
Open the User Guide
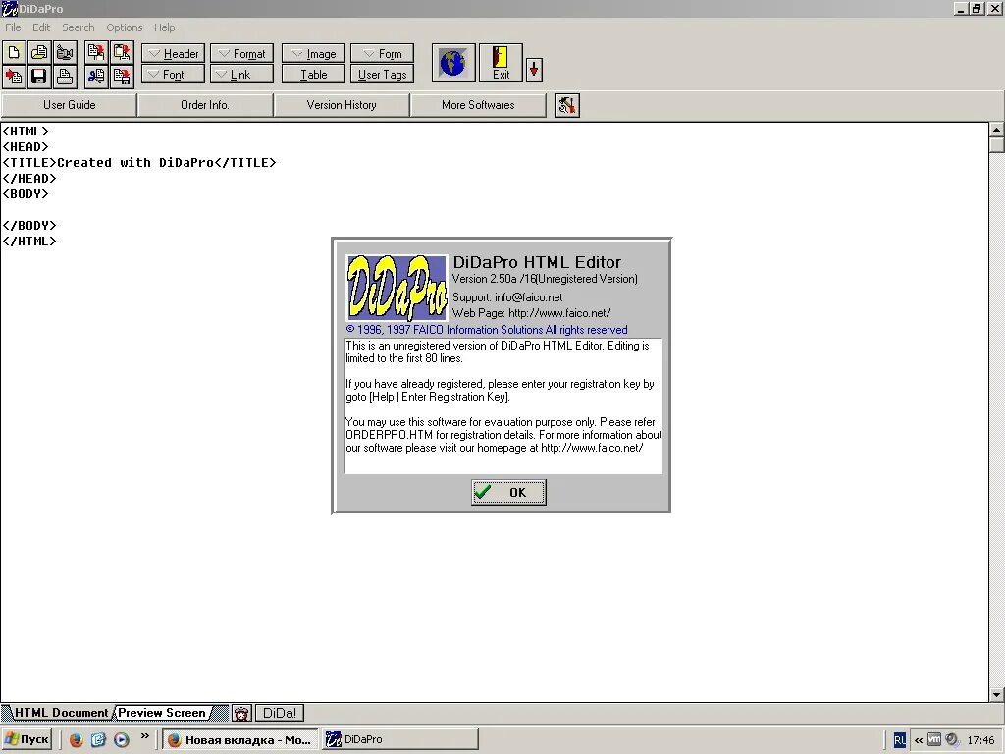(x=70, y=105)
